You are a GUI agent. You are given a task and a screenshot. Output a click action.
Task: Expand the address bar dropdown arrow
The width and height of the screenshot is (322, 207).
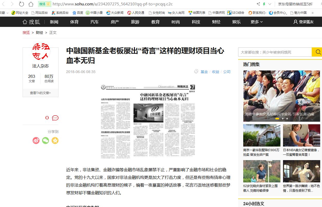pyautogui.click(x=270, y=4)
